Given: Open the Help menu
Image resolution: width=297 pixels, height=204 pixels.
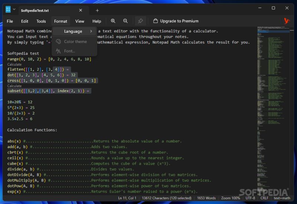Looking at the screenshot, I should (97, 21).
